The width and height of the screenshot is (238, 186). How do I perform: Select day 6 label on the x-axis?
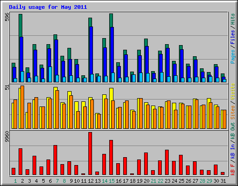click(x=50, y=181)
